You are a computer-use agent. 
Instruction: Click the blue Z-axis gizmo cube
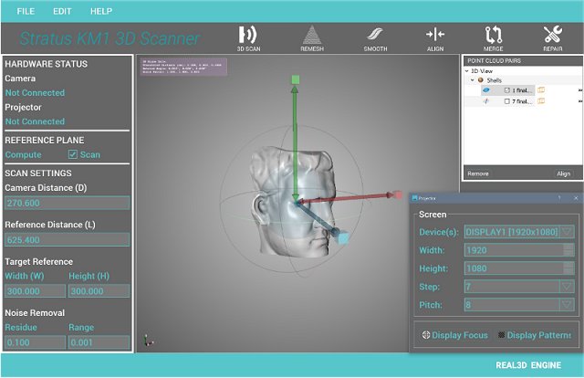[343, 237]
